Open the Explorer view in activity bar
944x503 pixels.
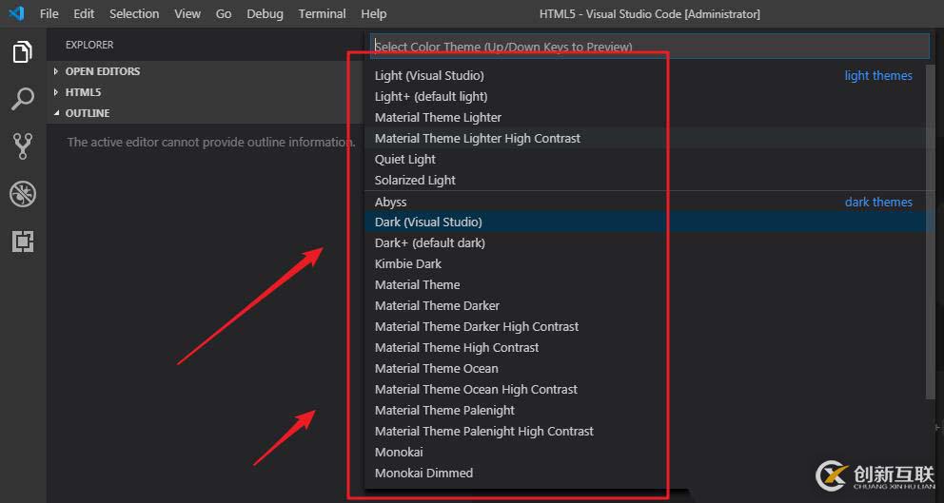coord(23,51)
